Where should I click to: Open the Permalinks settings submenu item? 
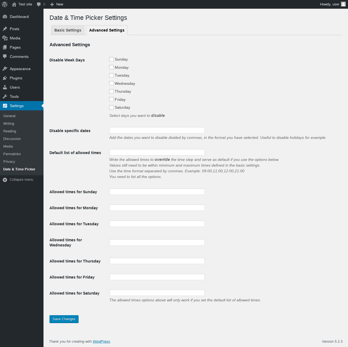click(x=12, y=154)
